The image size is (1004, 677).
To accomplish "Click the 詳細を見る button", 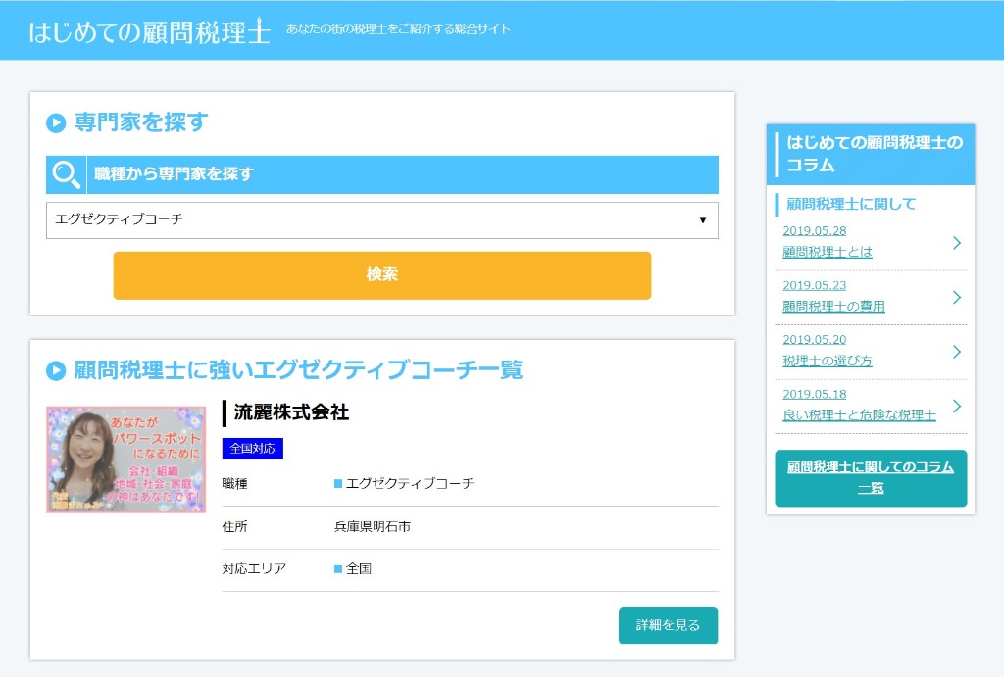I will coord(668,625).
